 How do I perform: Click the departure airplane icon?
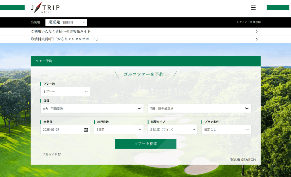140,109
